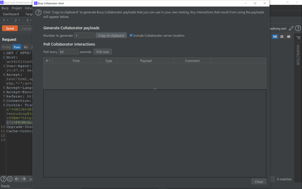This screenshot has height=189, width=302.
Task: Click the orange Send button
Action: click(10, 28)
